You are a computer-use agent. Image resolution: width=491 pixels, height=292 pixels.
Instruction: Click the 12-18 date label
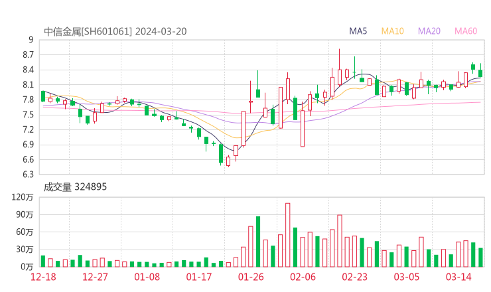tap(43, 277)
